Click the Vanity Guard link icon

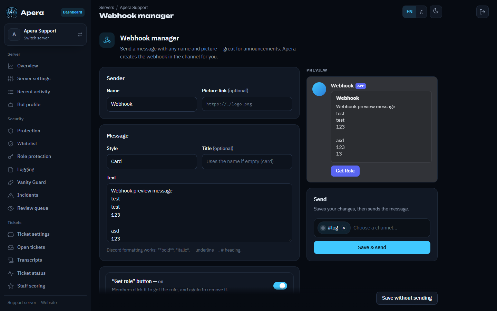pos(11,182)
